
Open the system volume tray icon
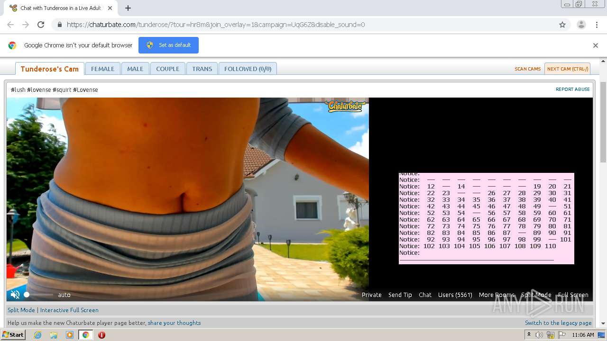coord(539,335)
